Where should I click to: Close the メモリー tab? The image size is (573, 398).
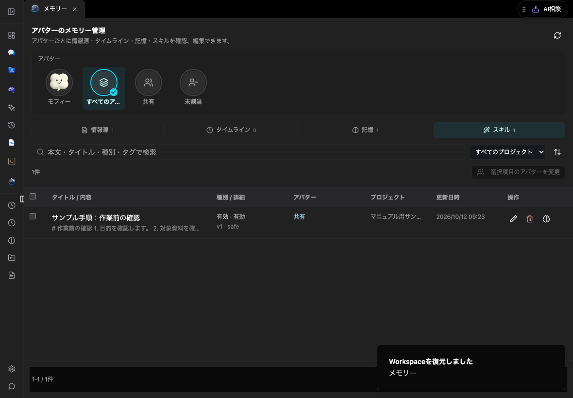[x=75, y=10]
